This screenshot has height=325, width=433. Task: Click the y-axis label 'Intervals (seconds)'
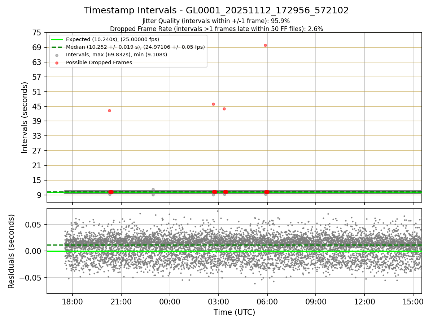tap(25, 117)
